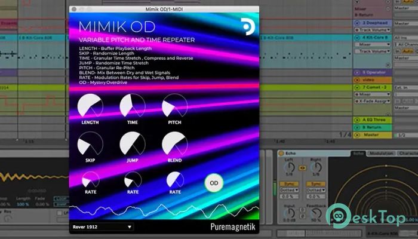This screenshot has height=239, width=418.
Task: Open the All Ins input dropdown
Action: (406, 38)
